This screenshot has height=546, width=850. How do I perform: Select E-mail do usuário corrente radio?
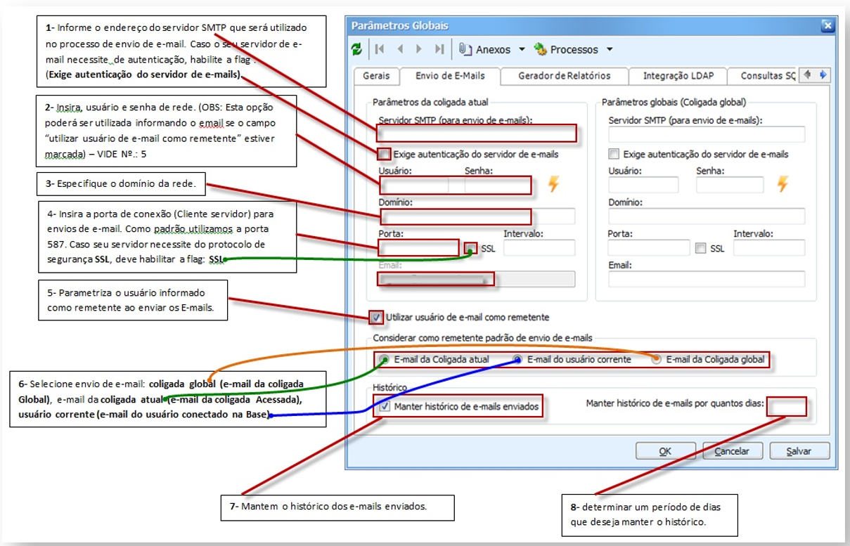pyautogui.click(x=517, y=359)
